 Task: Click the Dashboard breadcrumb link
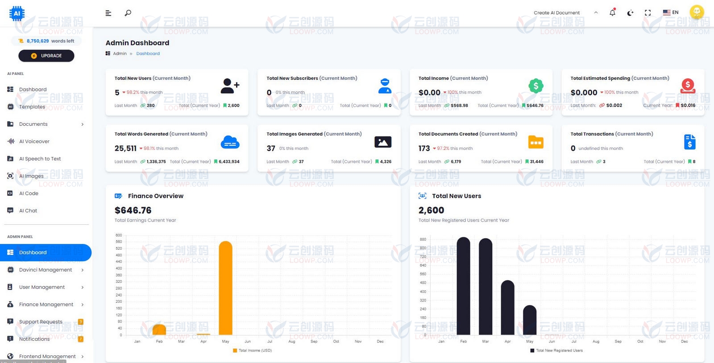148,54
